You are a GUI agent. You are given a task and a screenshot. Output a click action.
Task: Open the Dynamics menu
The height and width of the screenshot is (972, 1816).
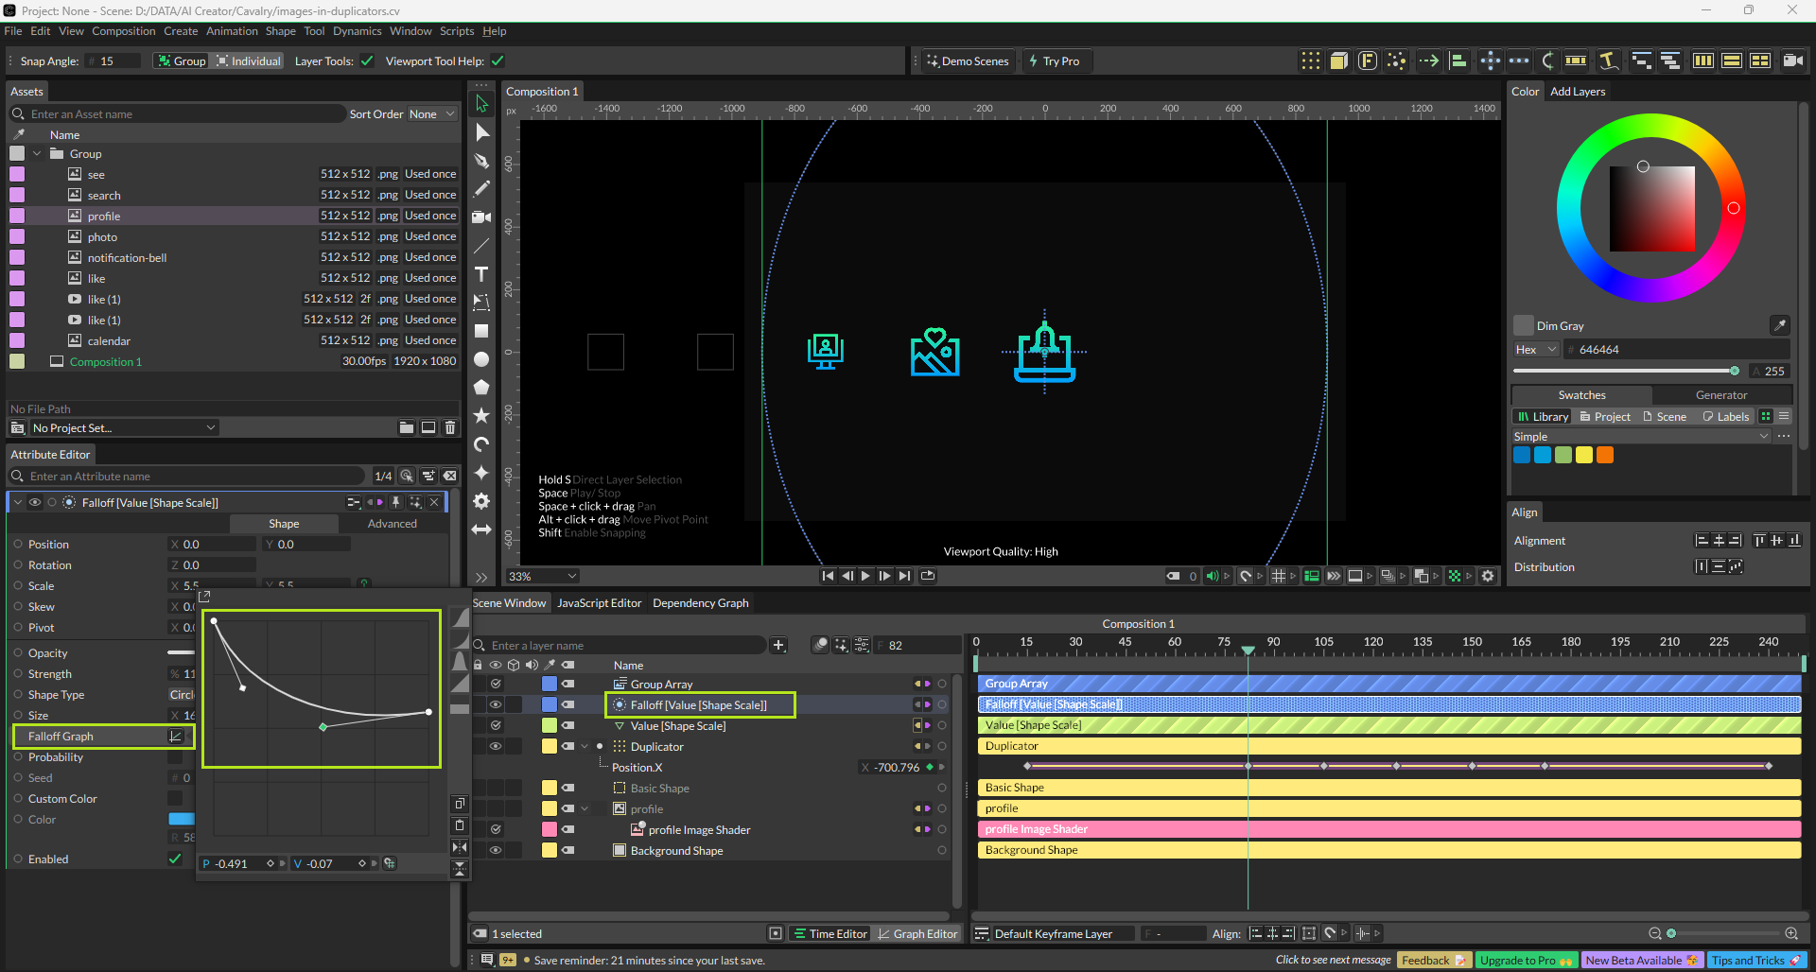click(357, 31)
